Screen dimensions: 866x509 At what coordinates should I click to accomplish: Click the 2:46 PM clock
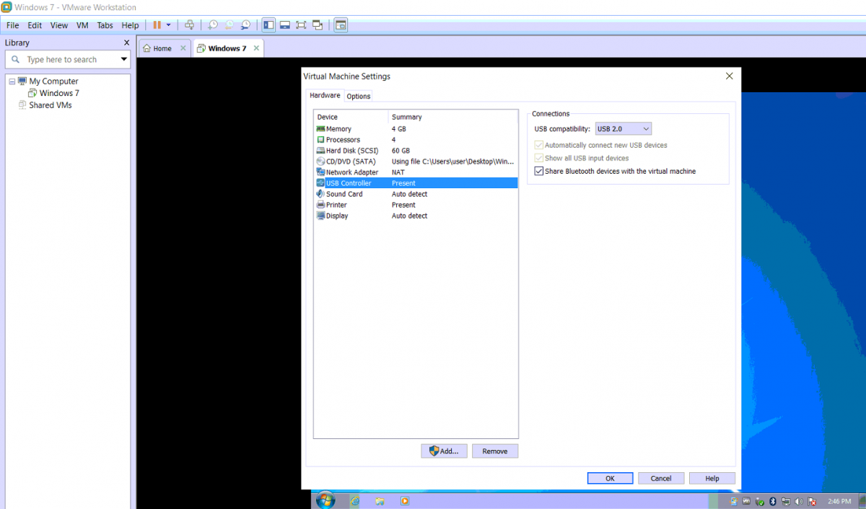point(839,501)
